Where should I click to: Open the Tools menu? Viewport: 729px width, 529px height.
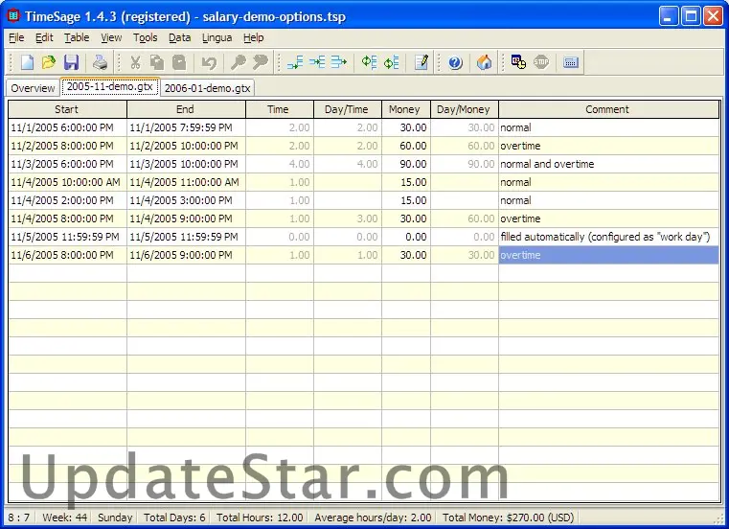point(146,37)
